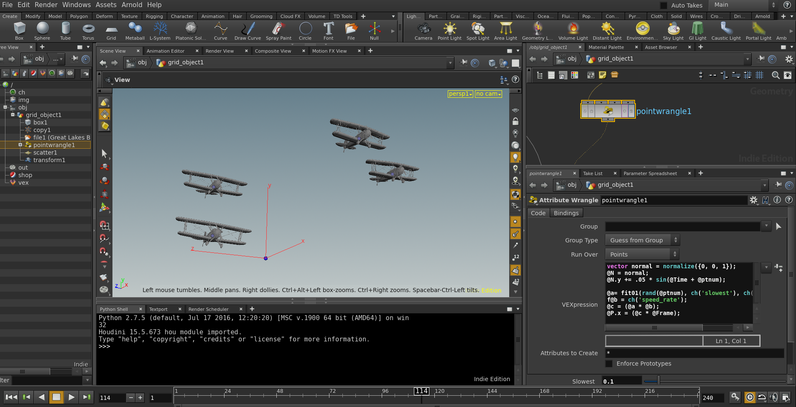
Task: Enable the Enforce Prototypes checkbox
Action: (x=609, y=364)
